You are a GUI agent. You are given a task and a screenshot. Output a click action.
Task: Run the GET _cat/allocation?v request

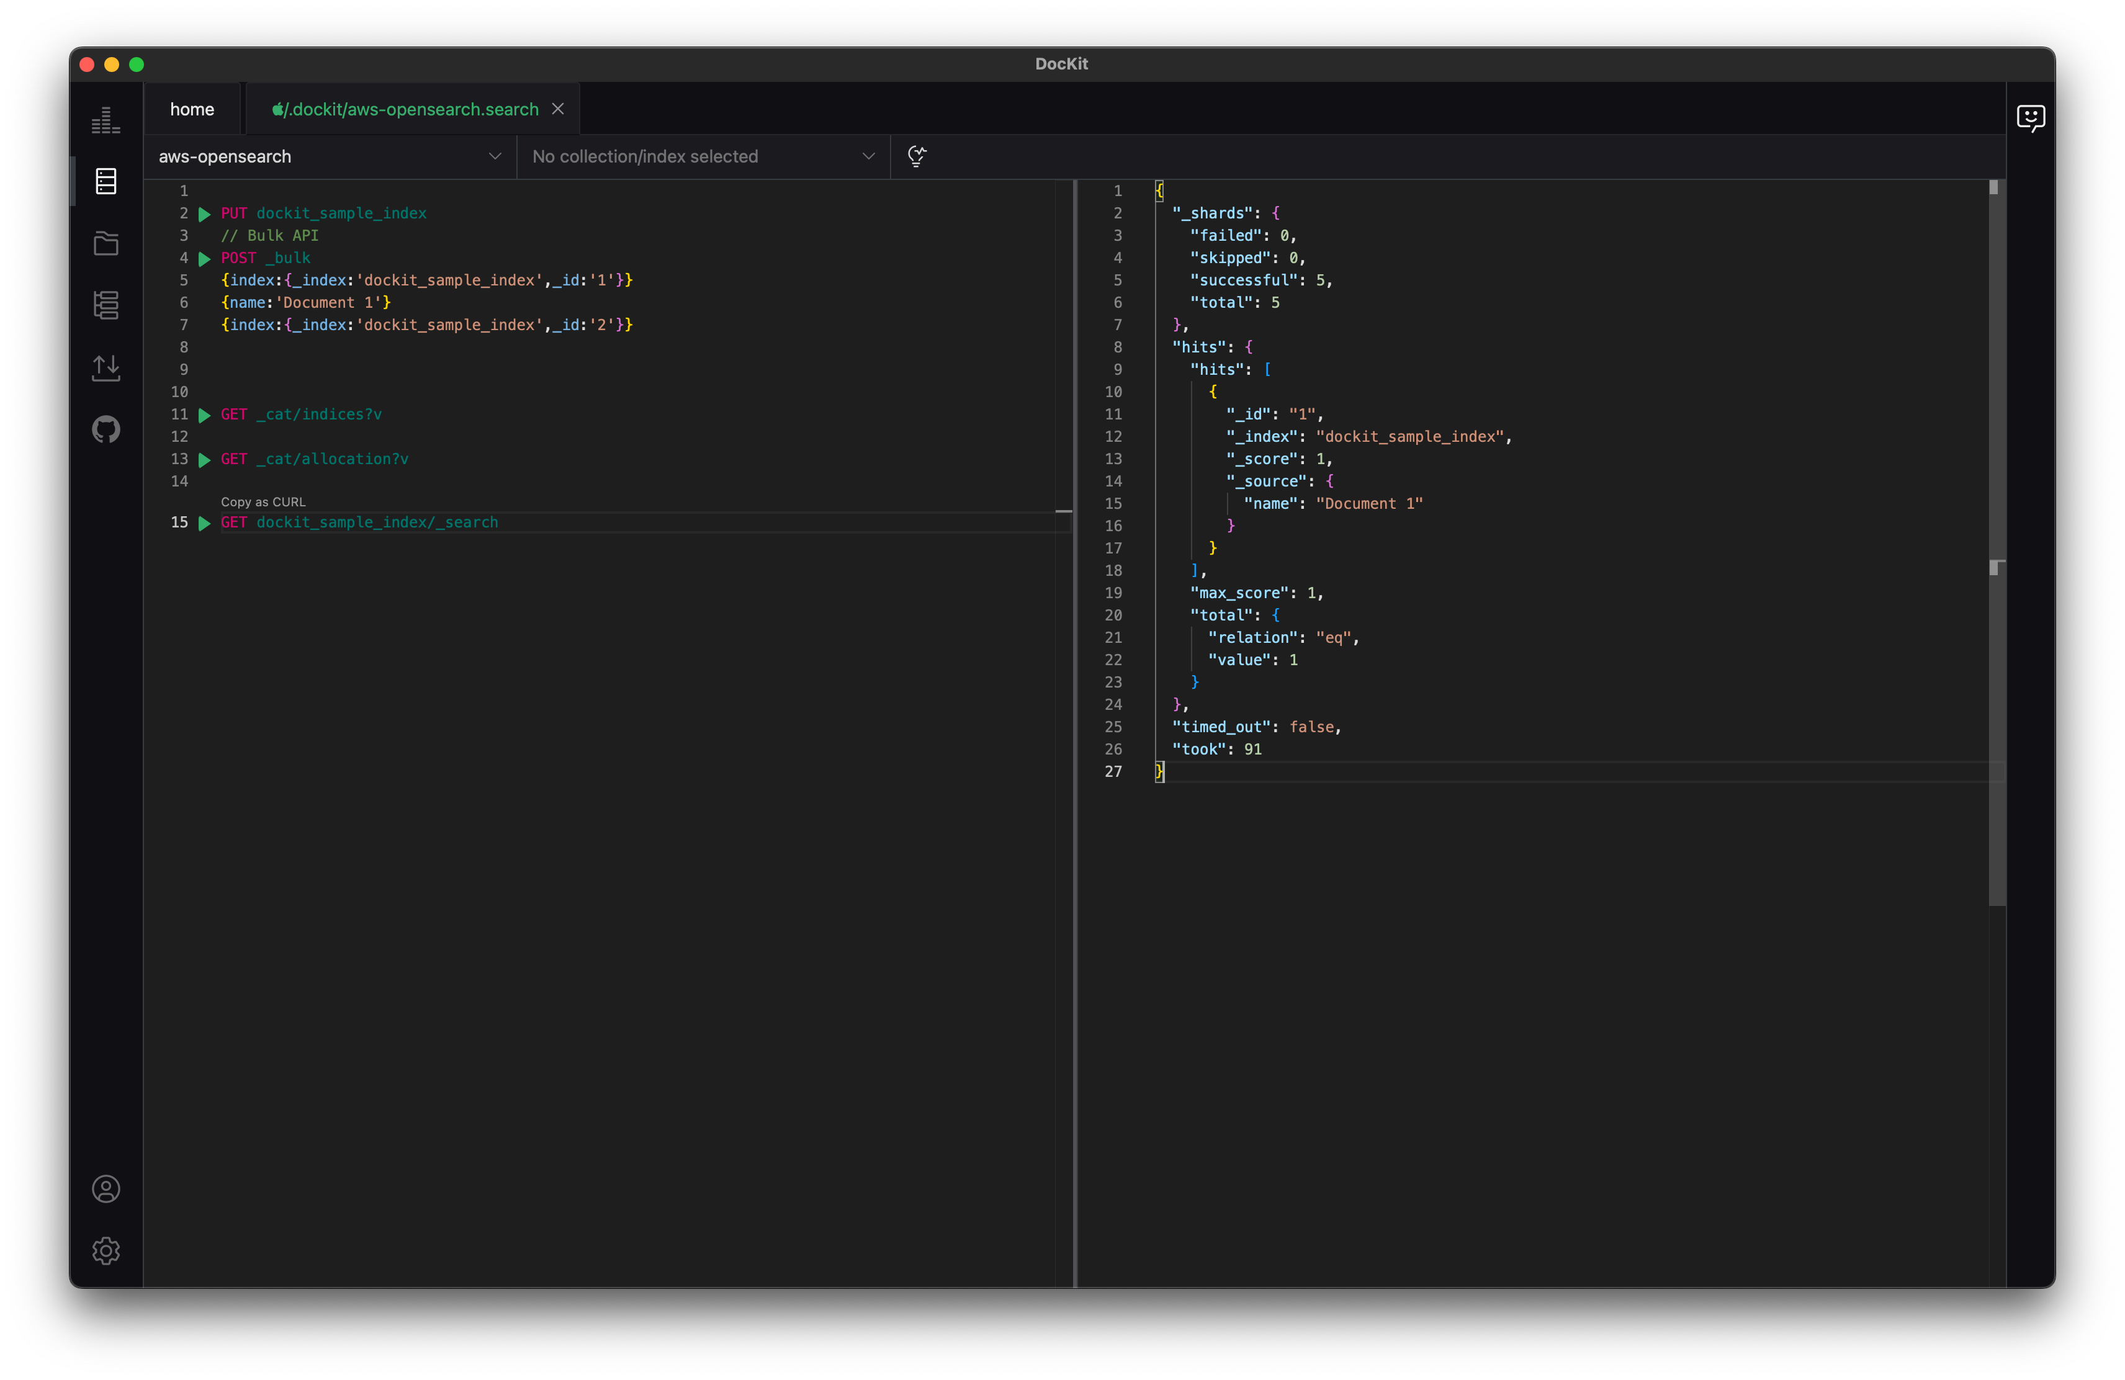204,460
